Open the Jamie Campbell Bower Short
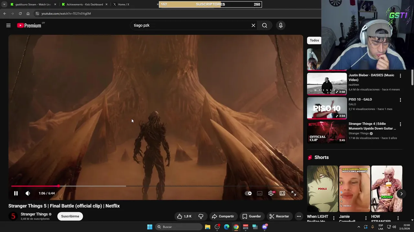This screenshot has width=414, height=232. [354, 189]
